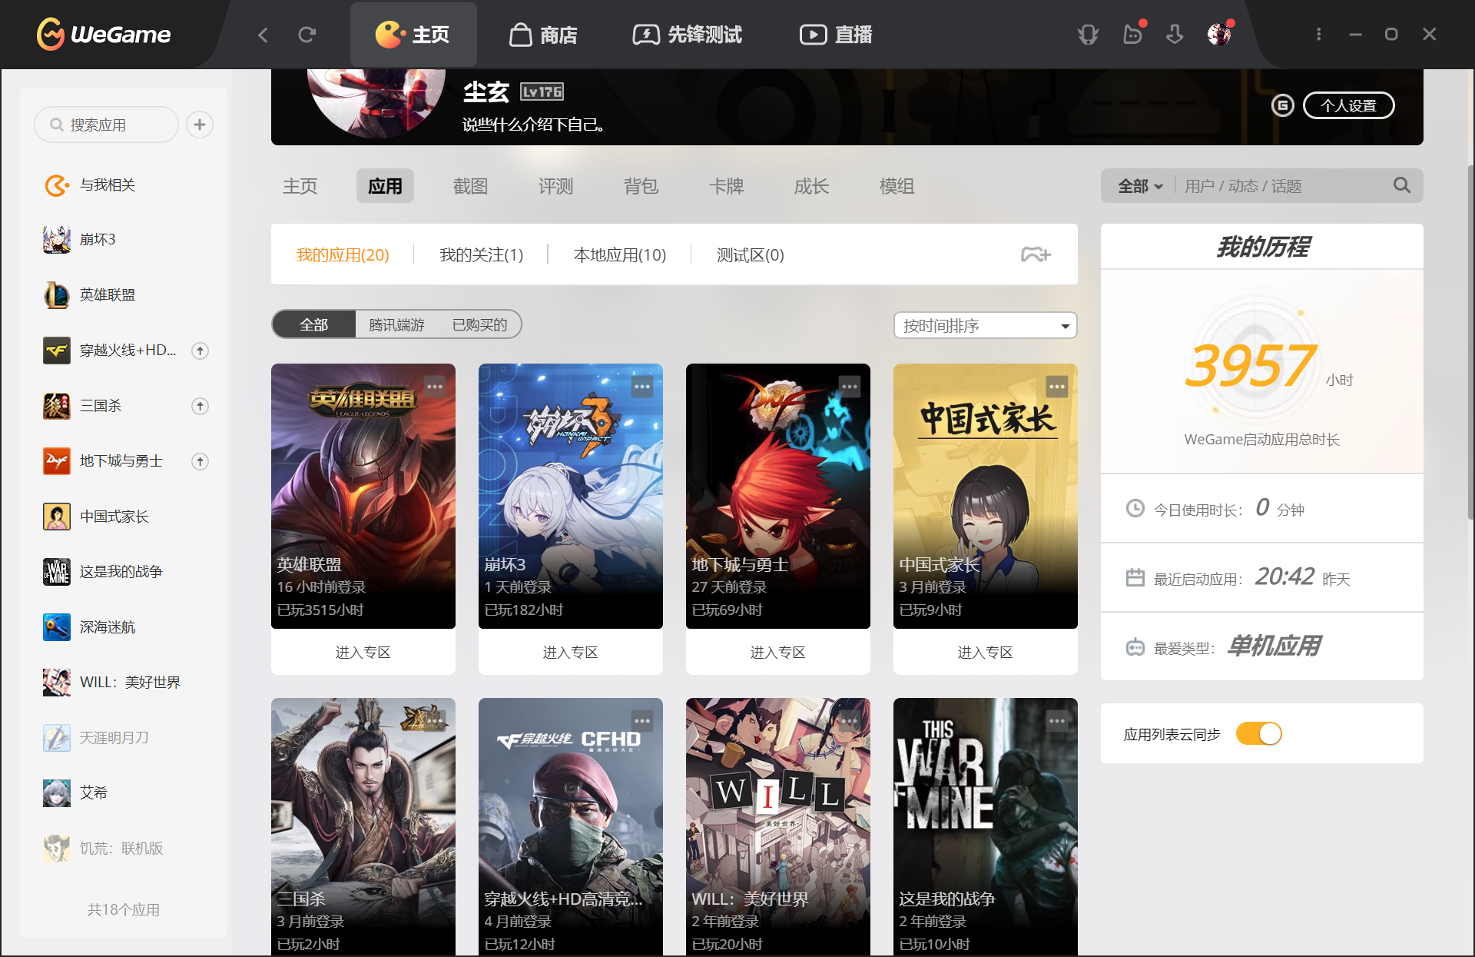Click the gamepad add-app icon

coord(1036,254)
